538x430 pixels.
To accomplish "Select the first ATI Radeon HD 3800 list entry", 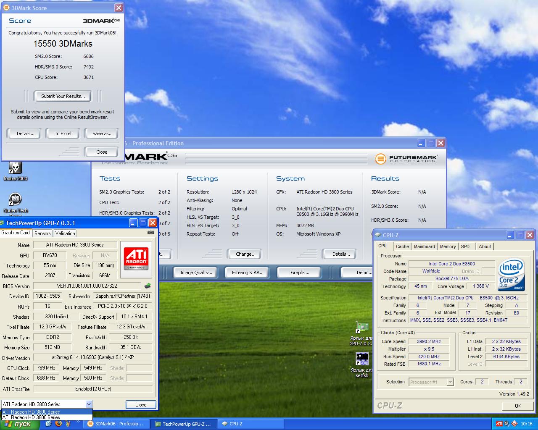I will pyautogui.click(x=47, y=412).
